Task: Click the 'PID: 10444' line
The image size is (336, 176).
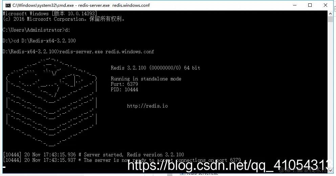Action: [x=124, y=90]
